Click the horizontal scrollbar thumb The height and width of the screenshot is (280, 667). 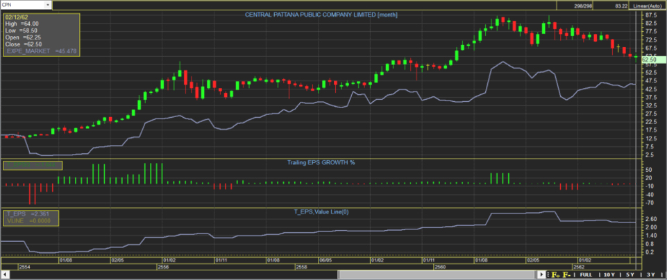click(437, 274)
